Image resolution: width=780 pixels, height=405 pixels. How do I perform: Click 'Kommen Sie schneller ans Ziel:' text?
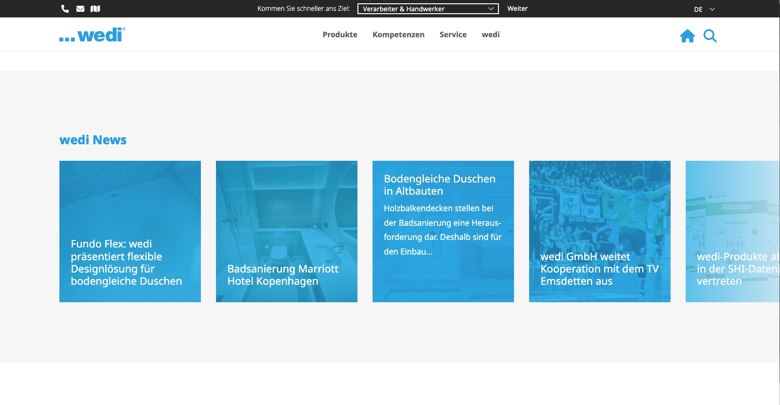[304, 8]
